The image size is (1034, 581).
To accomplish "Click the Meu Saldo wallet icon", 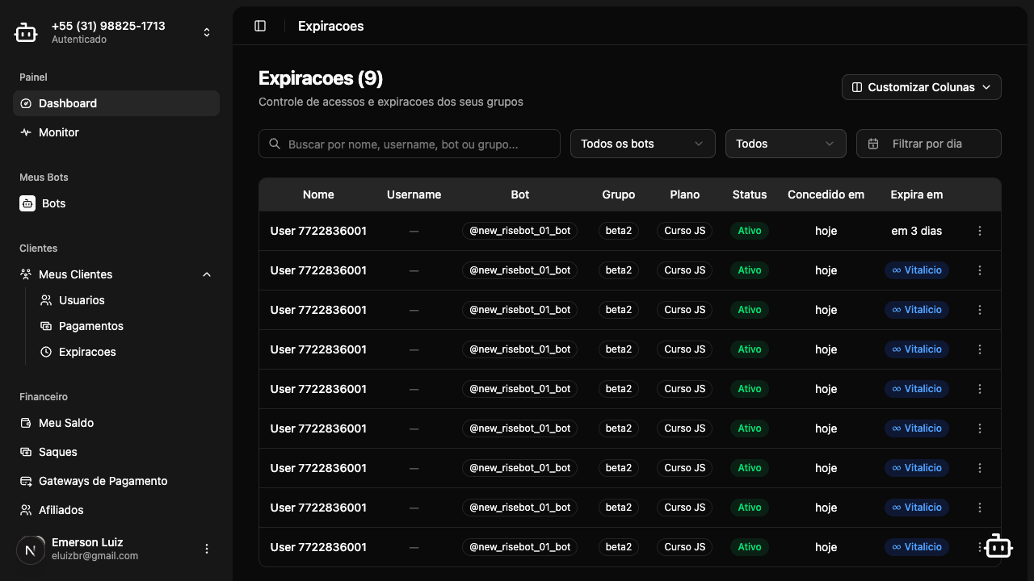I will click(26, 423).
